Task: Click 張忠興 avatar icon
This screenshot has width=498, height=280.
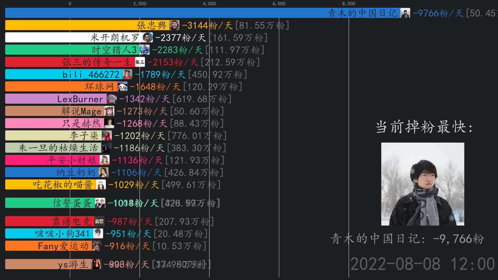Action: pyautogui.click(x=175, y=25)
